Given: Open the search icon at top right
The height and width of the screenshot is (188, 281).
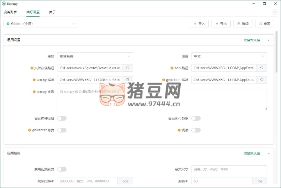Looking at the screenshot, I should (x=275, y=12).
